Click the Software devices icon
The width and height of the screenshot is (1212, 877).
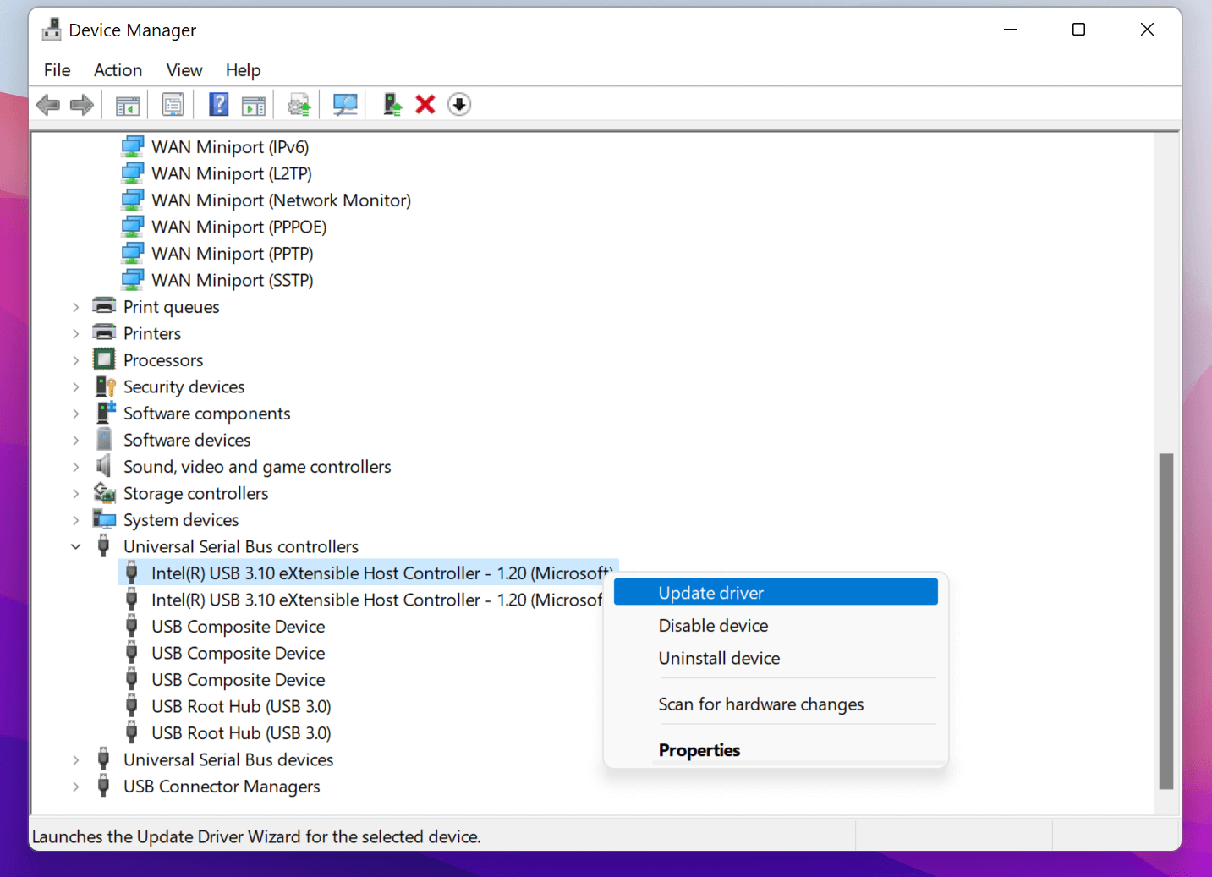(x=104, y=440)
